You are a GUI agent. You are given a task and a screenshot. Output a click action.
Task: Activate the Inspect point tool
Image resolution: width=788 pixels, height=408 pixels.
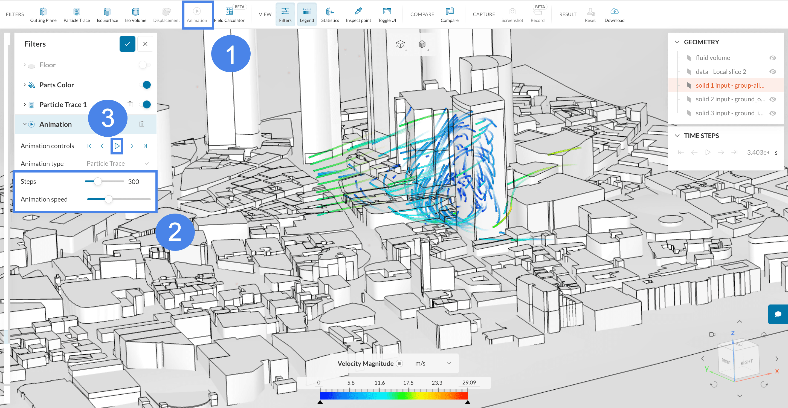pos(358,15)
